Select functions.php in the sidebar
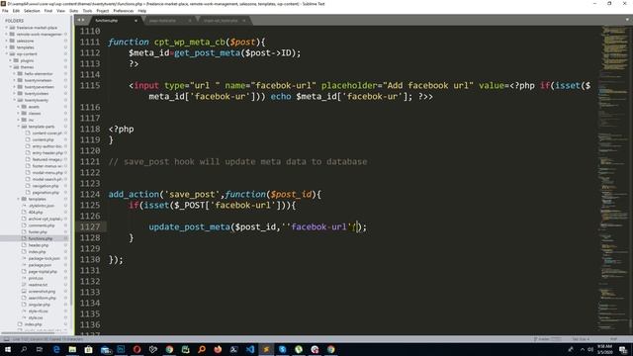The image size is (633, 356). (x=40, y=238)
